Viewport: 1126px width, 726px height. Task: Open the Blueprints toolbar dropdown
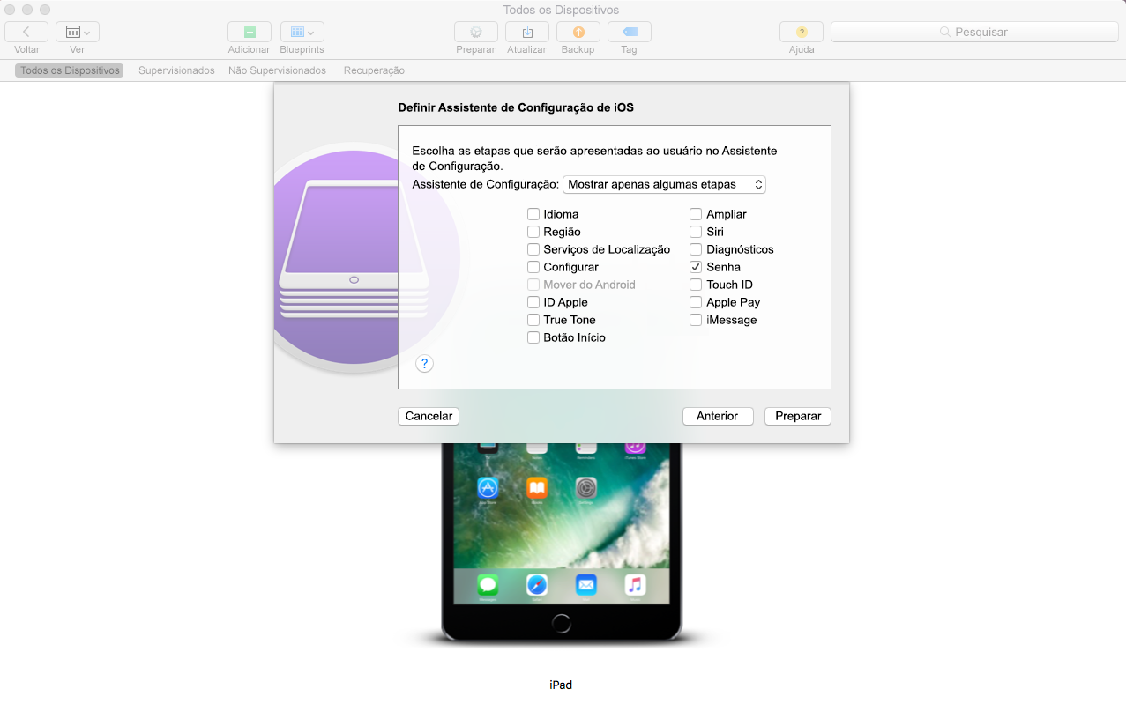(302, 32)
